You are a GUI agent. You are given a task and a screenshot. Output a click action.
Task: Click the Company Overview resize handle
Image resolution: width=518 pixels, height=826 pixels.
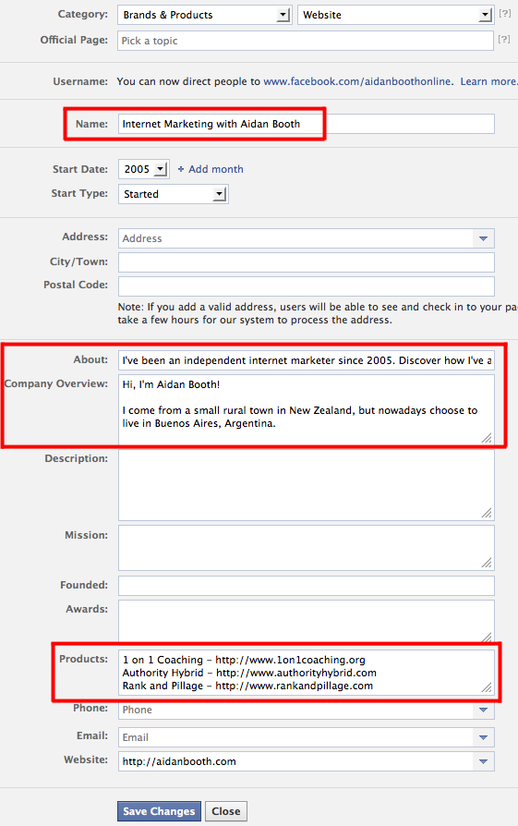487,437
